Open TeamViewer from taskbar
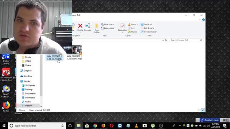The image size is (230, 129). pos(120,126)
